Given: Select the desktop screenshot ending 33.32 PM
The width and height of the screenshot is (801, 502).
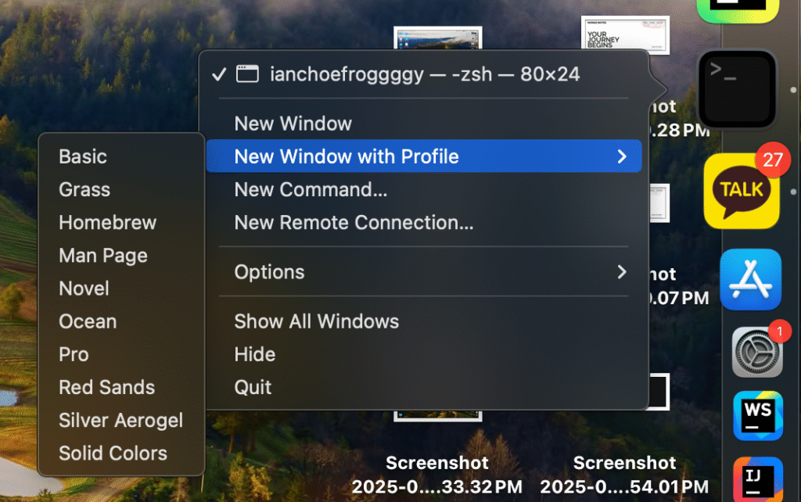Looking at the screenshot, I should click(436, 474).
